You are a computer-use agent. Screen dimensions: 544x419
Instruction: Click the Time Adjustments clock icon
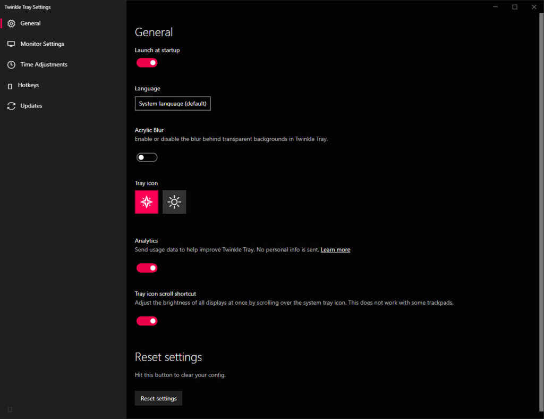[11, 64]
